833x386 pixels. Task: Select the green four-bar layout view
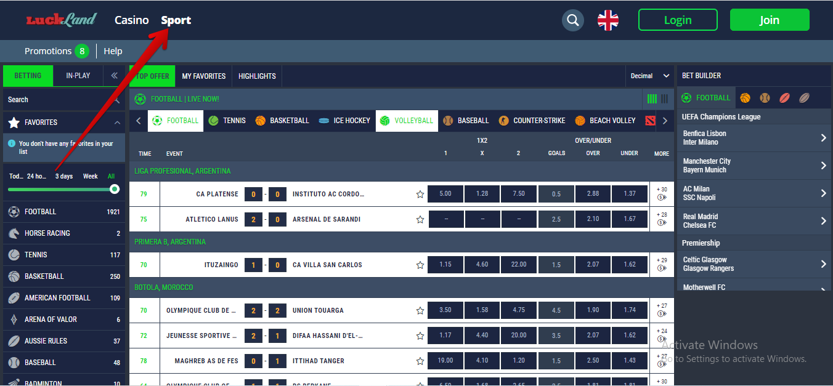click(x=652, y=99)
